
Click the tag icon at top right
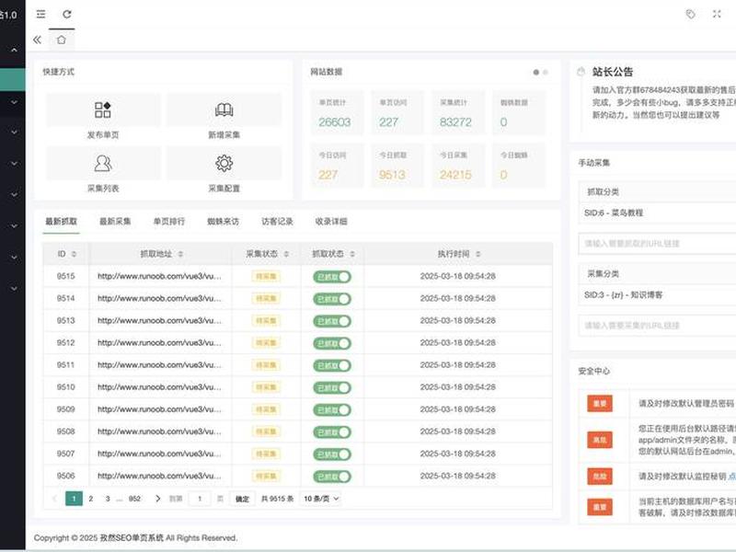[x=691, y=14]
